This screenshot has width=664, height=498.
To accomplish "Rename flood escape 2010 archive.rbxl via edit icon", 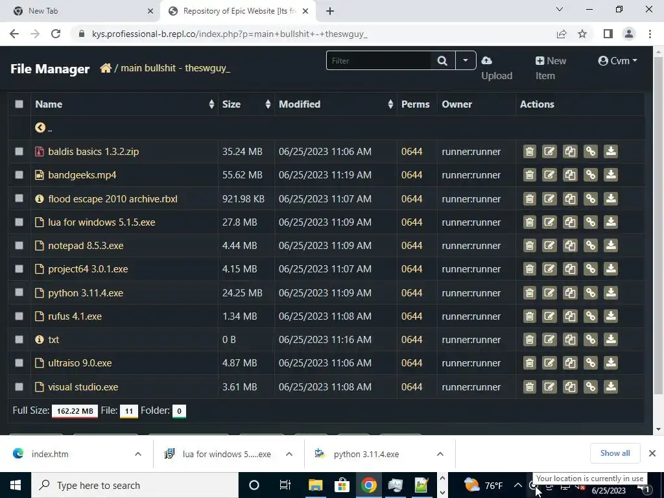I will [x=549, y=198].
